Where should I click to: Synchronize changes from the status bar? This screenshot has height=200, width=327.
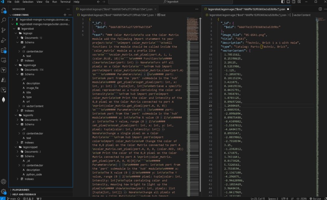(x=19, y=198)
